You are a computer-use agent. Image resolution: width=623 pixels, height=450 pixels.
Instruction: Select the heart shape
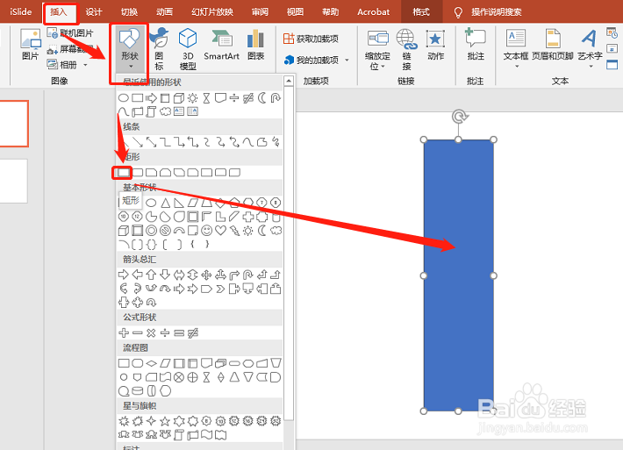point(220,231)
